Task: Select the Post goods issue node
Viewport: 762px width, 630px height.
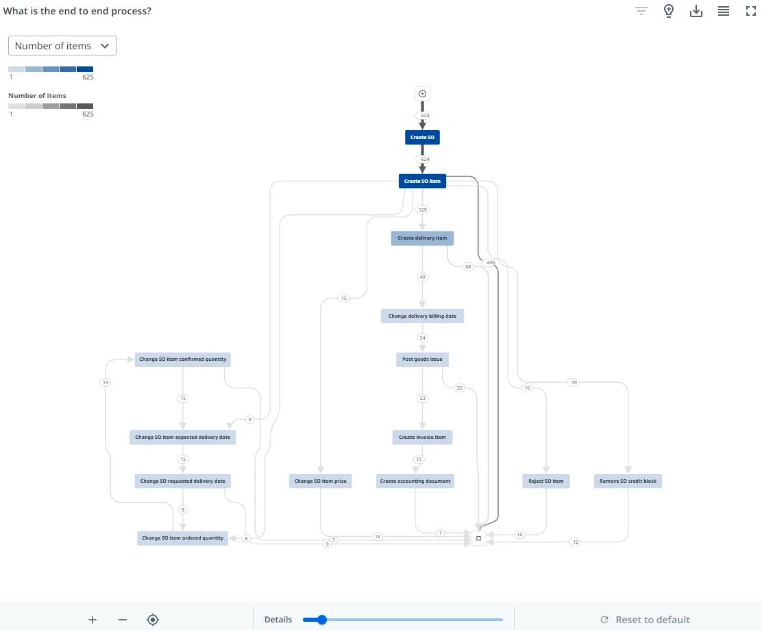Action: (422, 360)
